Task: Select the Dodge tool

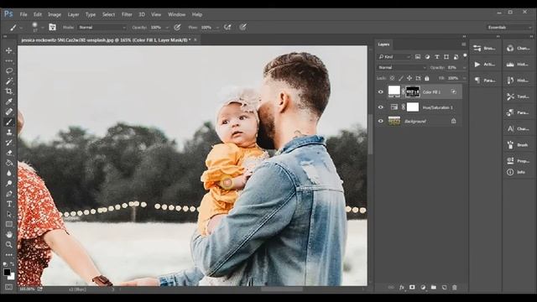Action: tap(9, 184)
